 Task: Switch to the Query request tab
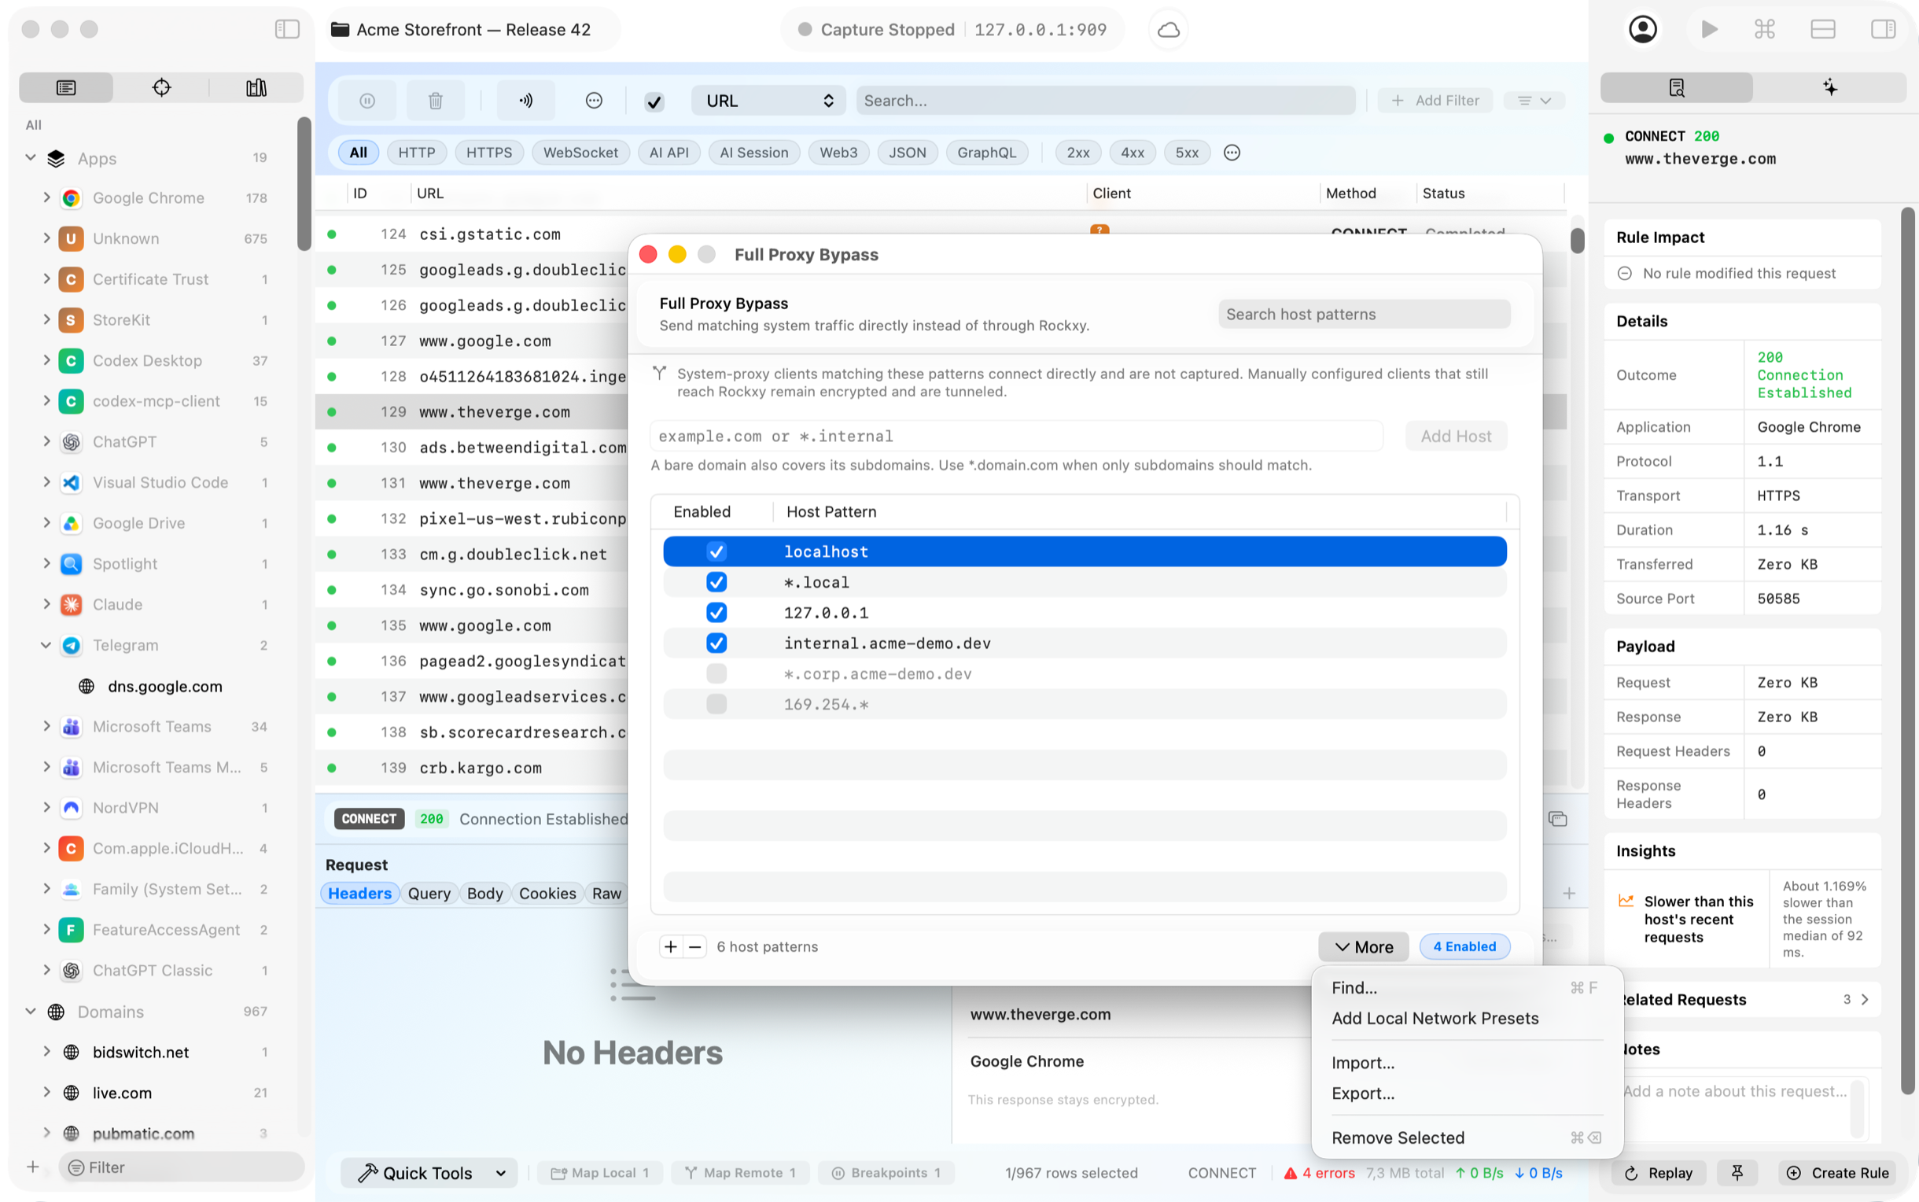click(x=429, y=893)
